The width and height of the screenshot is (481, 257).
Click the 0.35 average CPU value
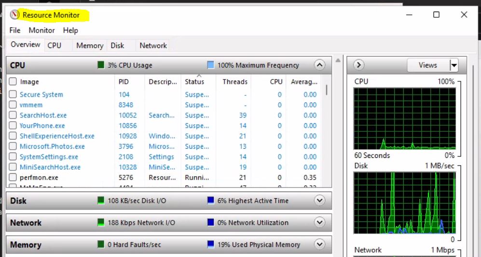tap(310, 178)
